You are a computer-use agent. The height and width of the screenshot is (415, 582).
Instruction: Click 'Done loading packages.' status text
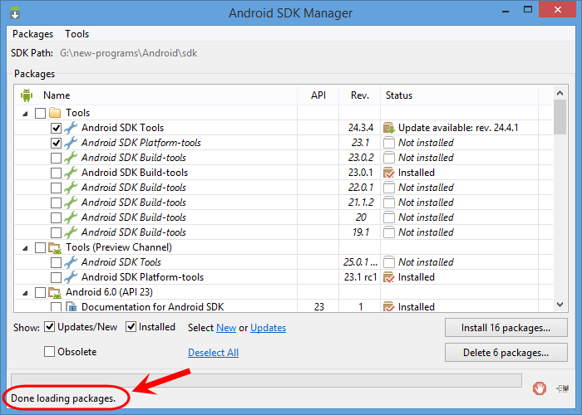tap(63, 398)
